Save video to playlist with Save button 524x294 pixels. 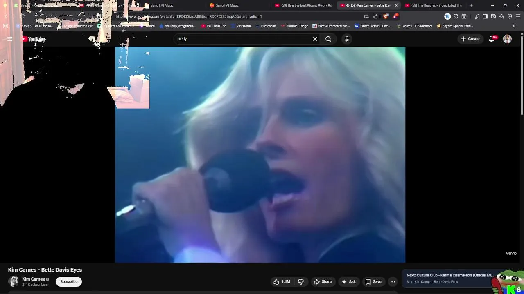click(x=373, y=281)
